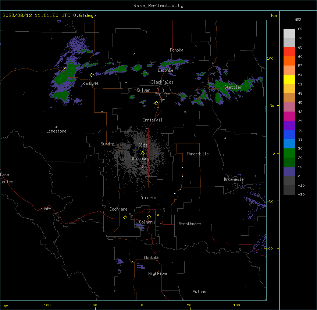This screenshot has height=310, width=317.
Task: Click the Didsbury label
Action: 141,159
